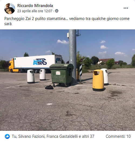Click the blue thumbs-up reaction icon
This screenshot has height=141, width=135.
7,136
